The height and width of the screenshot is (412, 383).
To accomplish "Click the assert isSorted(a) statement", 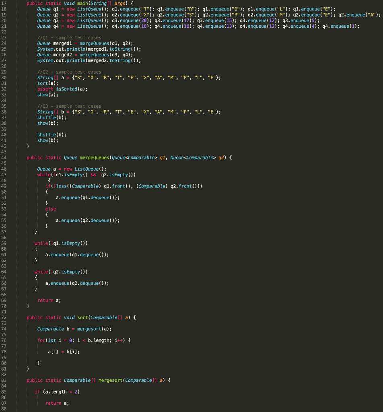I will (x=61, y=89).
